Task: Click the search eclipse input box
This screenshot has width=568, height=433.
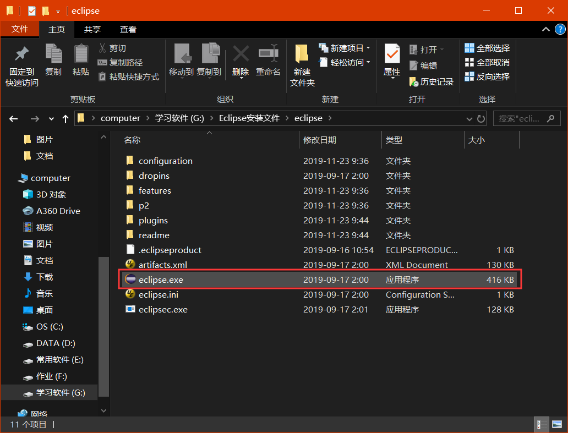Action: click(527, 118)
